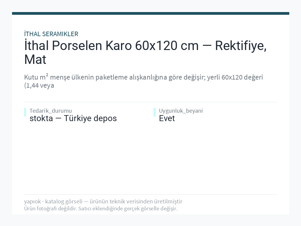Select the Evet conformity value
This screenshot has width=301, height=226.
pos(167,118)
